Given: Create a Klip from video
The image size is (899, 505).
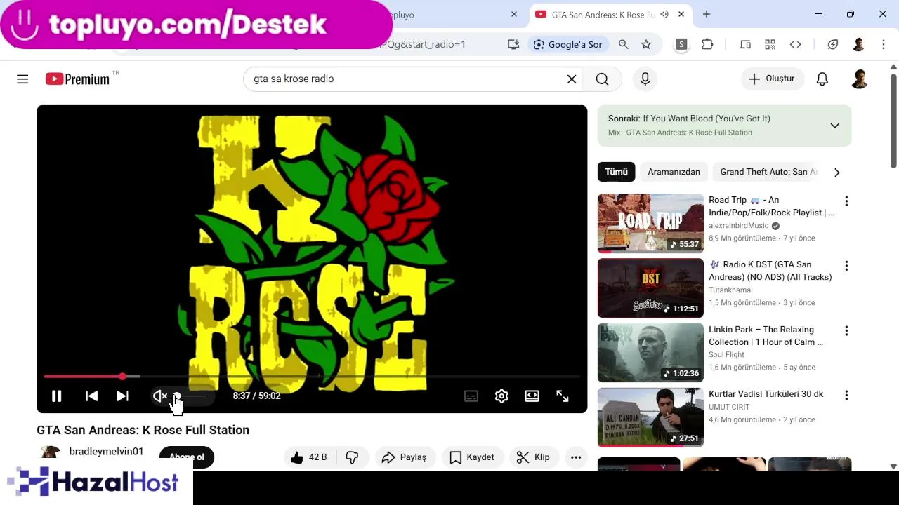Looking at the screenshot, I should coord(534,457).
